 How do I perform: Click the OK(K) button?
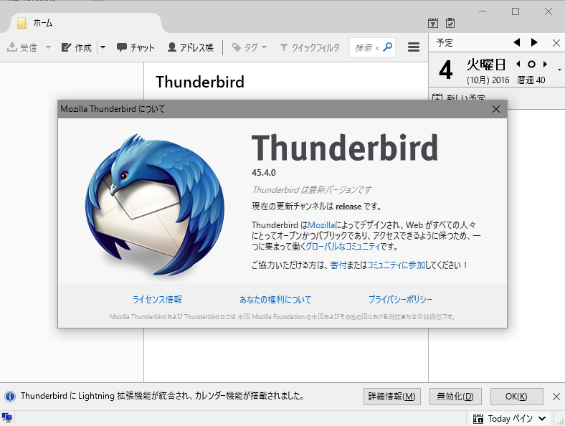516,397
